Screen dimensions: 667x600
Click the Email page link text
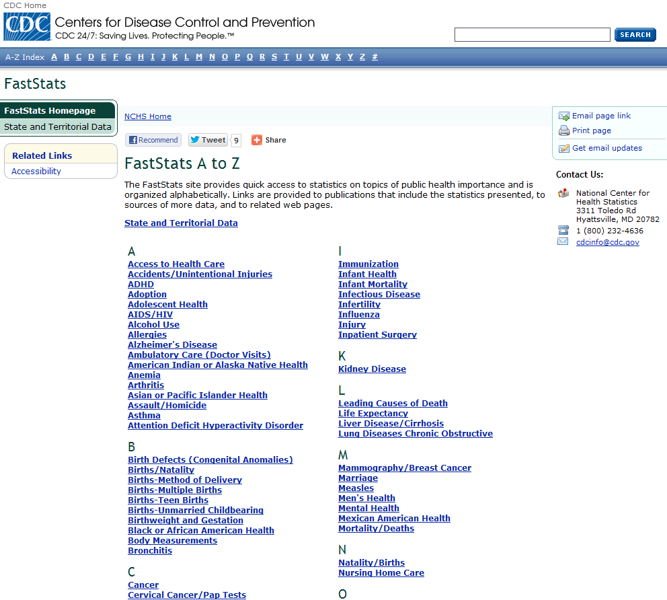coord(601,116)
